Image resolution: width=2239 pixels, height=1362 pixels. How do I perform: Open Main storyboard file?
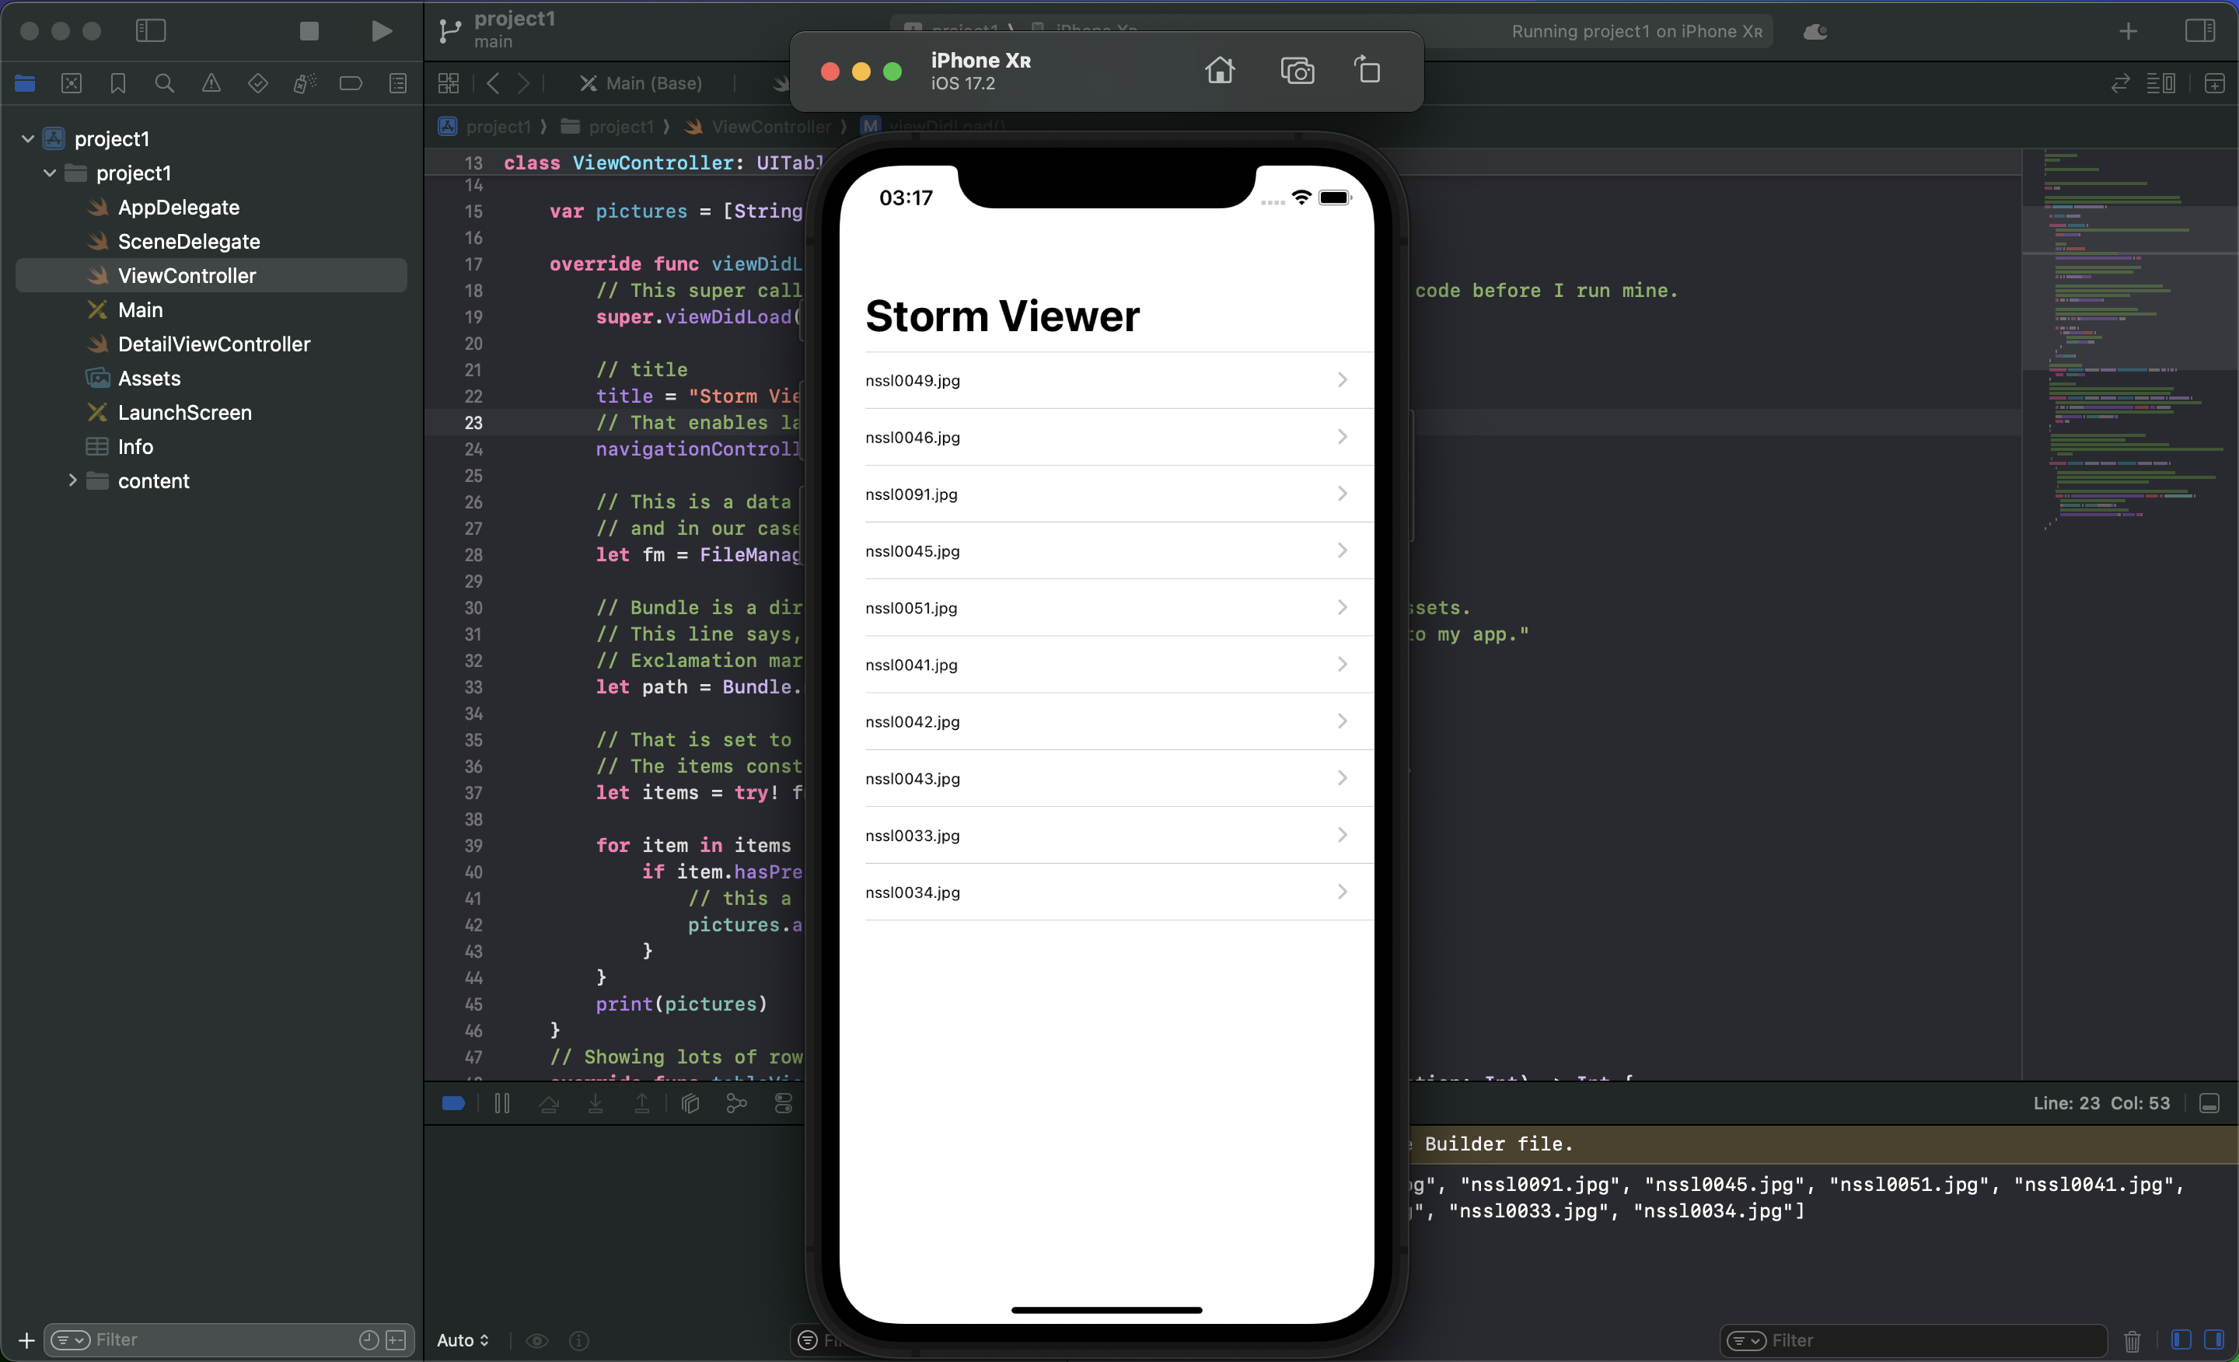point(140,310)
